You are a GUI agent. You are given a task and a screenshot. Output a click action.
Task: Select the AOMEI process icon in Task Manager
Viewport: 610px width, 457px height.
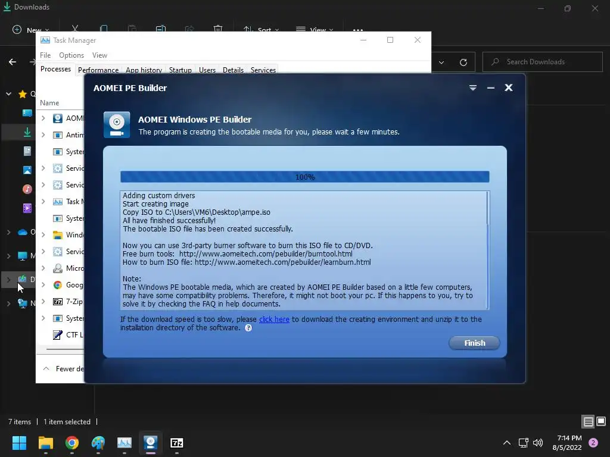coord(58,118)
